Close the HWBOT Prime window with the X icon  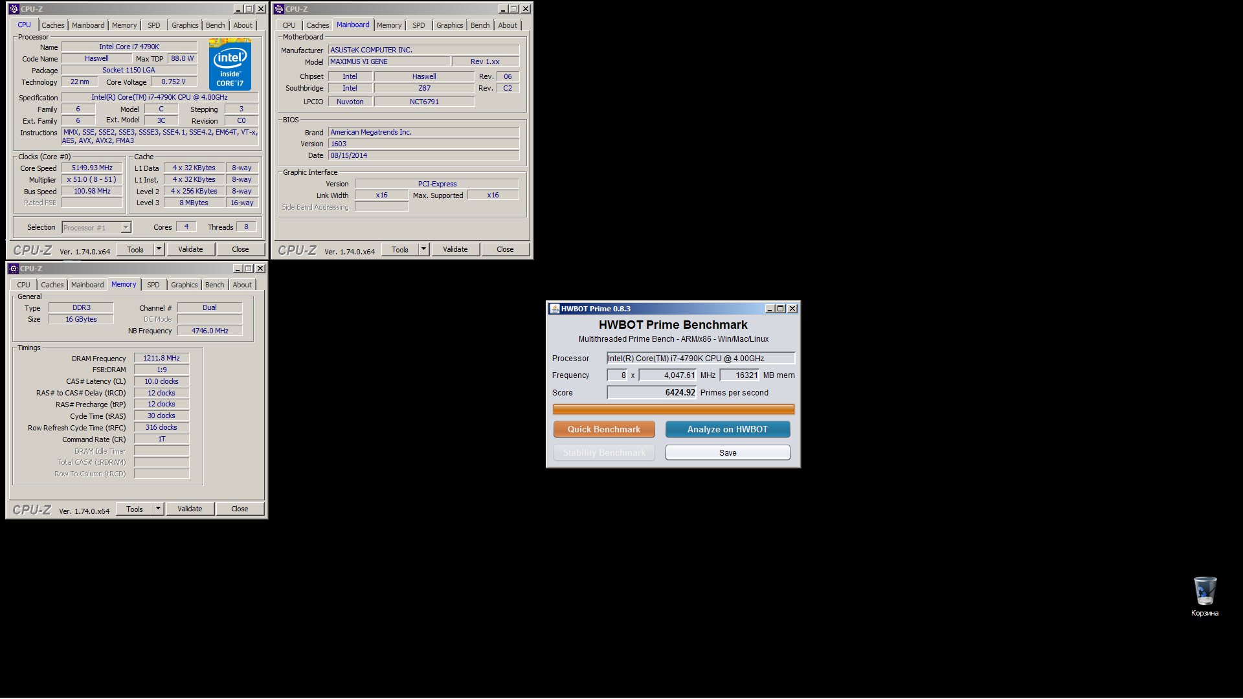(x=792, y=309)
